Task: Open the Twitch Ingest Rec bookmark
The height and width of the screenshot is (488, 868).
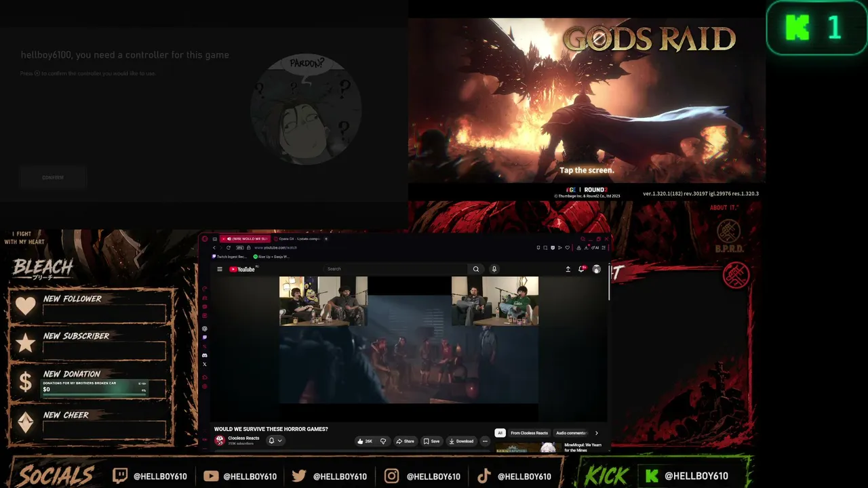Action: pyautogui.click(x=230, y=257)
